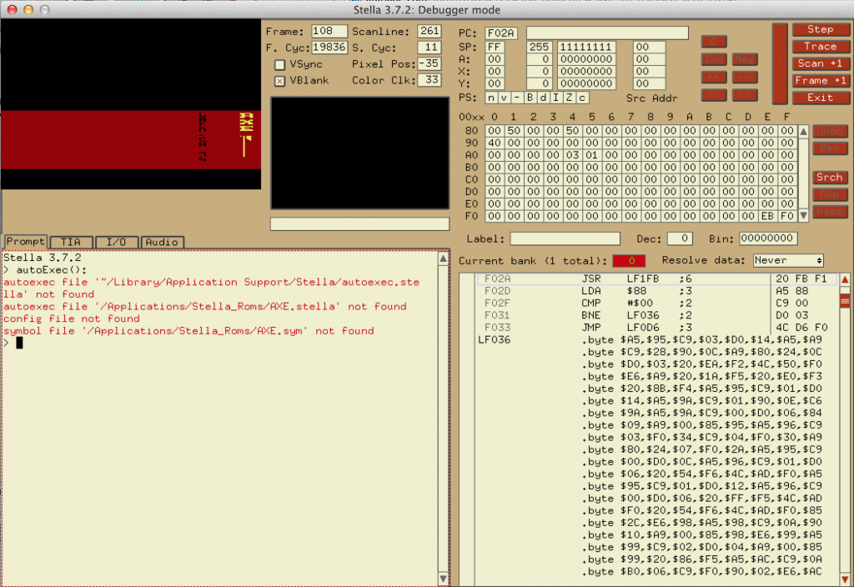Click the Srch RAM search button
854x587 pixels.
[830, 178]
